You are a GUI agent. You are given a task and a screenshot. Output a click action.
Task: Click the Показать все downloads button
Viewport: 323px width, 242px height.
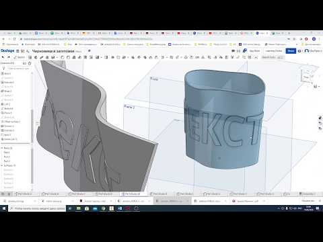(x=308, y=201)
